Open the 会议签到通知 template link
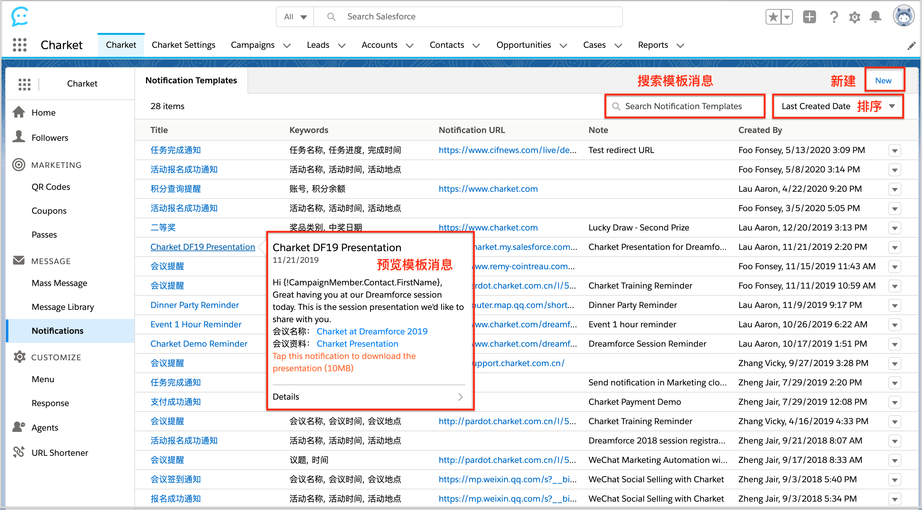 pyautogui.click(x=175, y=479)
